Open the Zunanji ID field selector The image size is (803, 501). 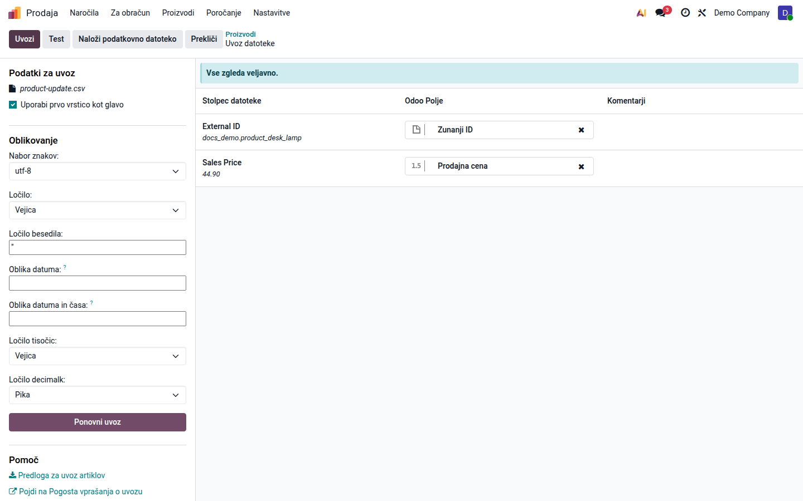[499, 130]
